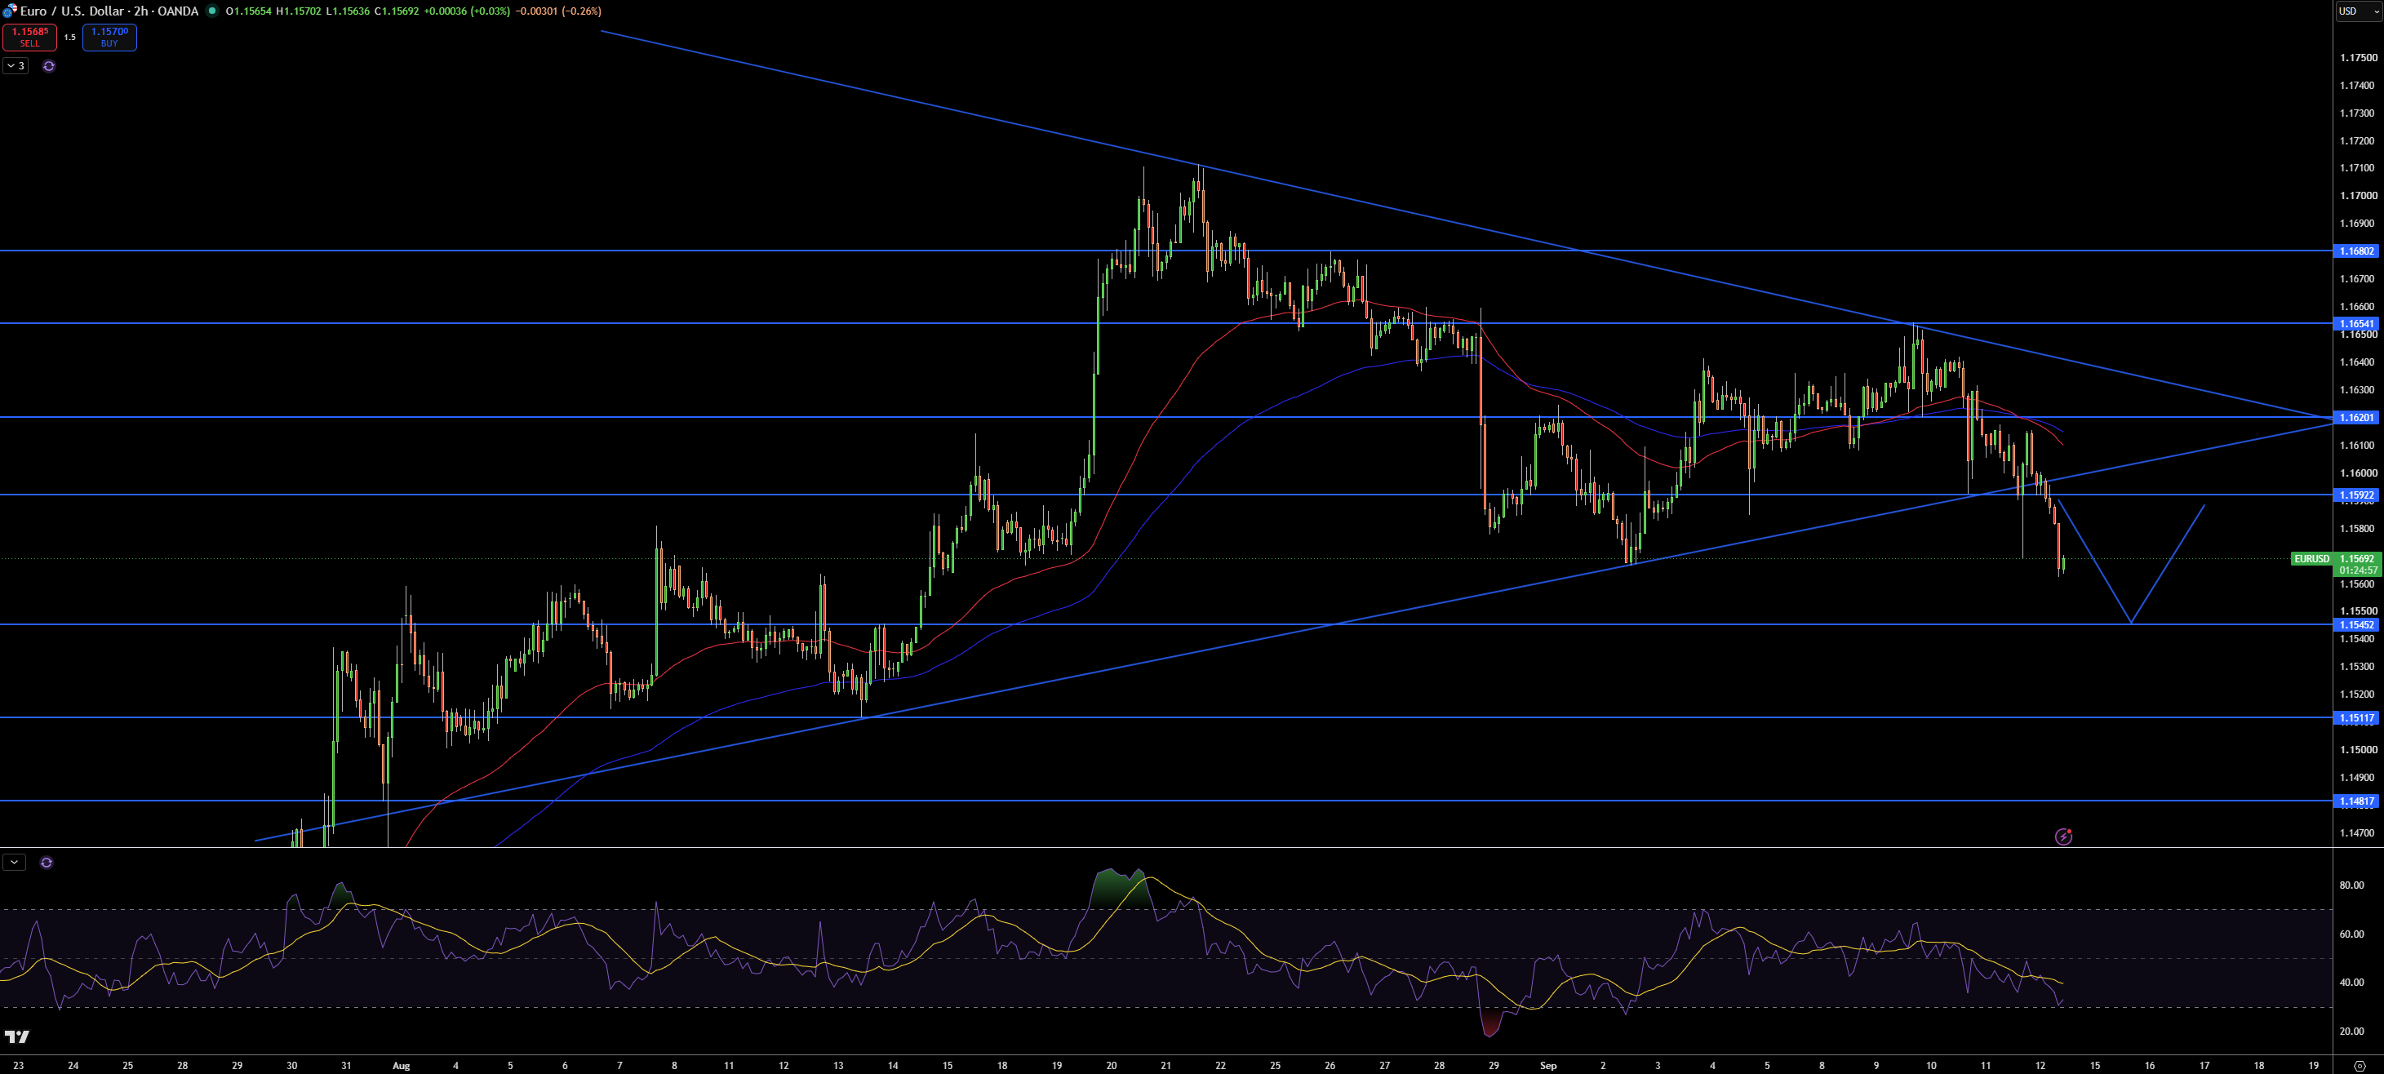This screenshot has width=2384, height=1074.
Task: Select the 1.16802 horizontal line price label
Action: [x=2356, y=251]
